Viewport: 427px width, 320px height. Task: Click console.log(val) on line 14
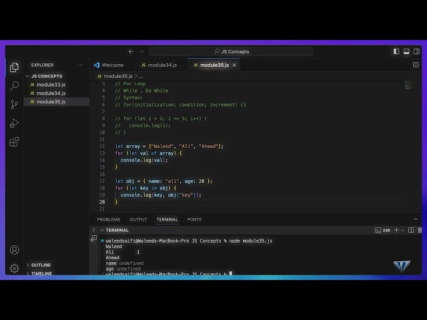pyautogui.click(x=144, y=160)
